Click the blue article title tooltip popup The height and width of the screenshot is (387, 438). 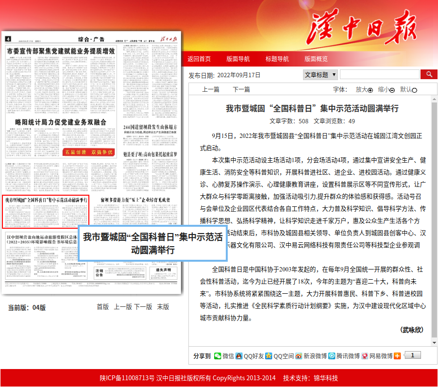pos(152,243)
